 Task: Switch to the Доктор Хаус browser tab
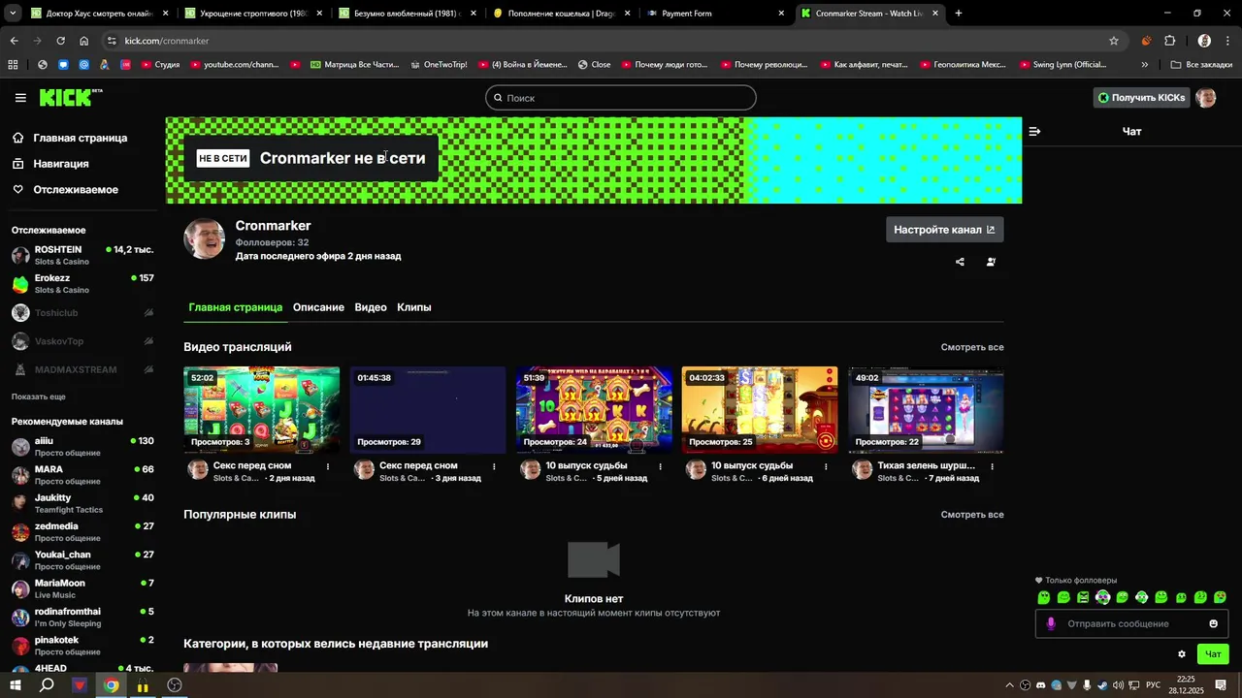100,14
